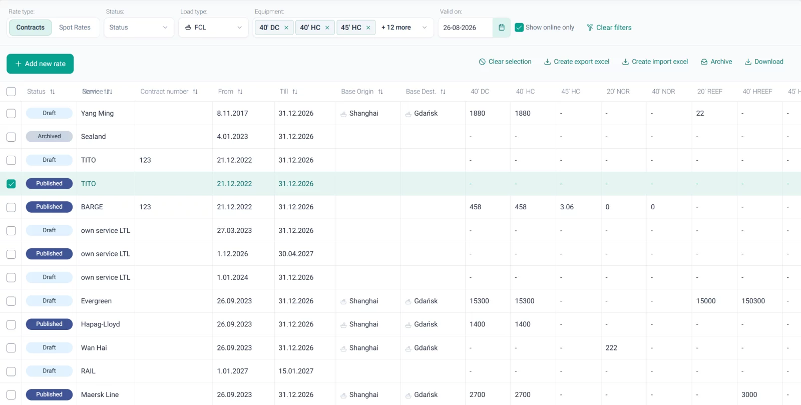The width and height of the screenshot is (801, 405).
Task: Sort by Contract number column arrows
Action: [195, 92]
